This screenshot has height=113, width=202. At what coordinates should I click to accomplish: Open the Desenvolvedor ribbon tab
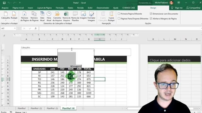pos(103,8)
